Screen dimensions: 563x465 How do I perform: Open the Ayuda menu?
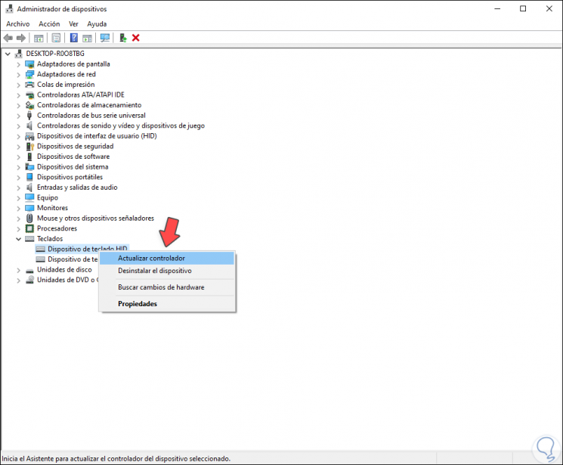97,23
